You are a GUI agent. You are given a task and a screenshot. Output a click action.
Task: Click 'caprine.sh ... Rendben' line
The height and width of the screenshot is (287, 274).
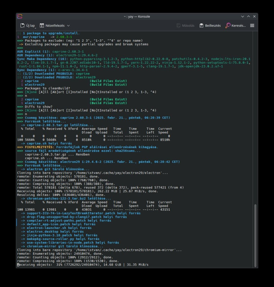46,158
